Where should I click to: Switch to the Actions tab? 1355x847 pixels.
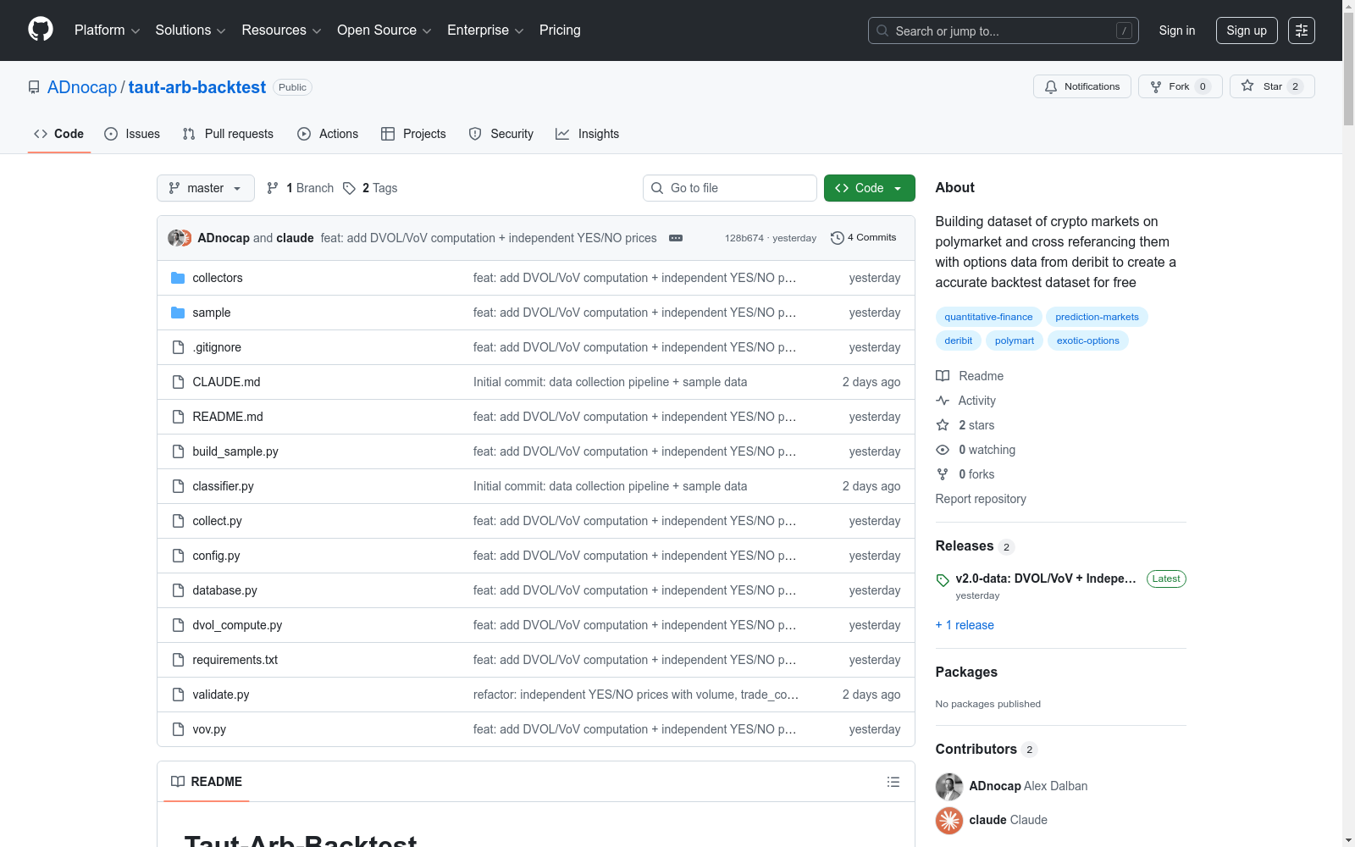328,134
